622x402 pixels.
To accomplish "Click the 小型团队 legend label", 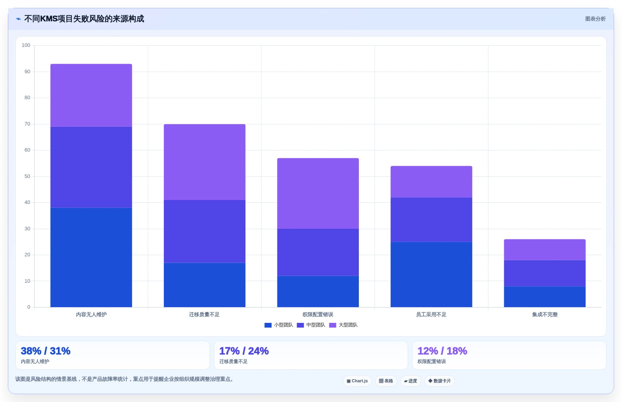I will pos(284,325).
